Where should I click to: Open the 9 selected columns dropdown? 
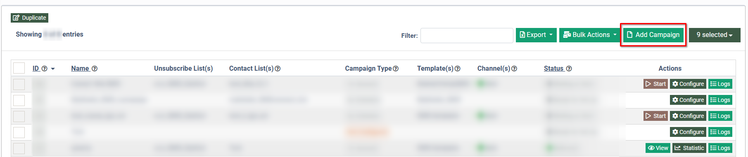715,35
